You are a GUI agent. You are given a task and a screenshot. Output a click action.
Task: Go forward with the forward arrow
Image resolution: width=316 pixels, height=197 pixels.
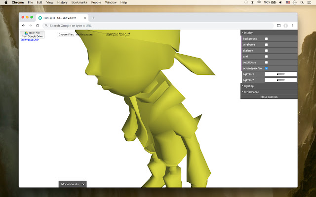tap(31, 26)
